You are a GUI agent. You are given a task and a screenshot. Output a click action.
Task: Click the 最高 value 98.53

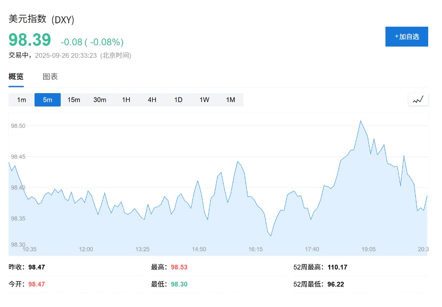[x=179, y=267]
